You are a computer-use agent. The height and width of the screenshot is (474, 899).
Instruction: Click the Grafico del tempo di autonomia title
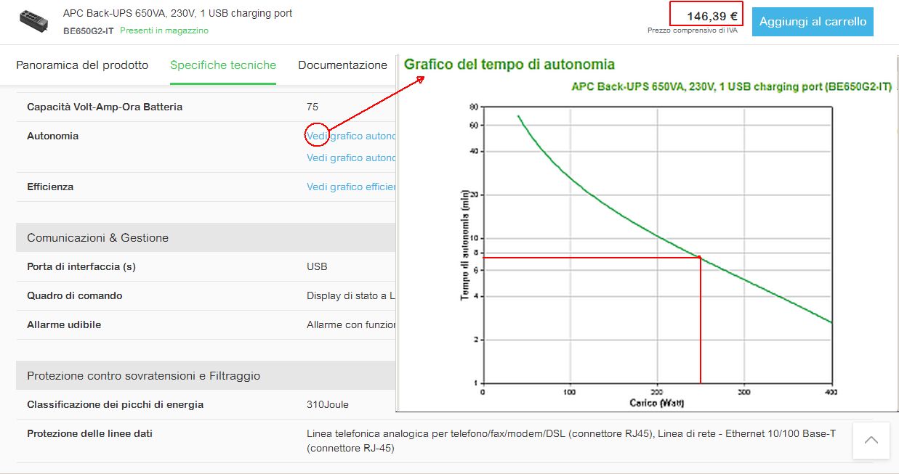pos(509,64)
